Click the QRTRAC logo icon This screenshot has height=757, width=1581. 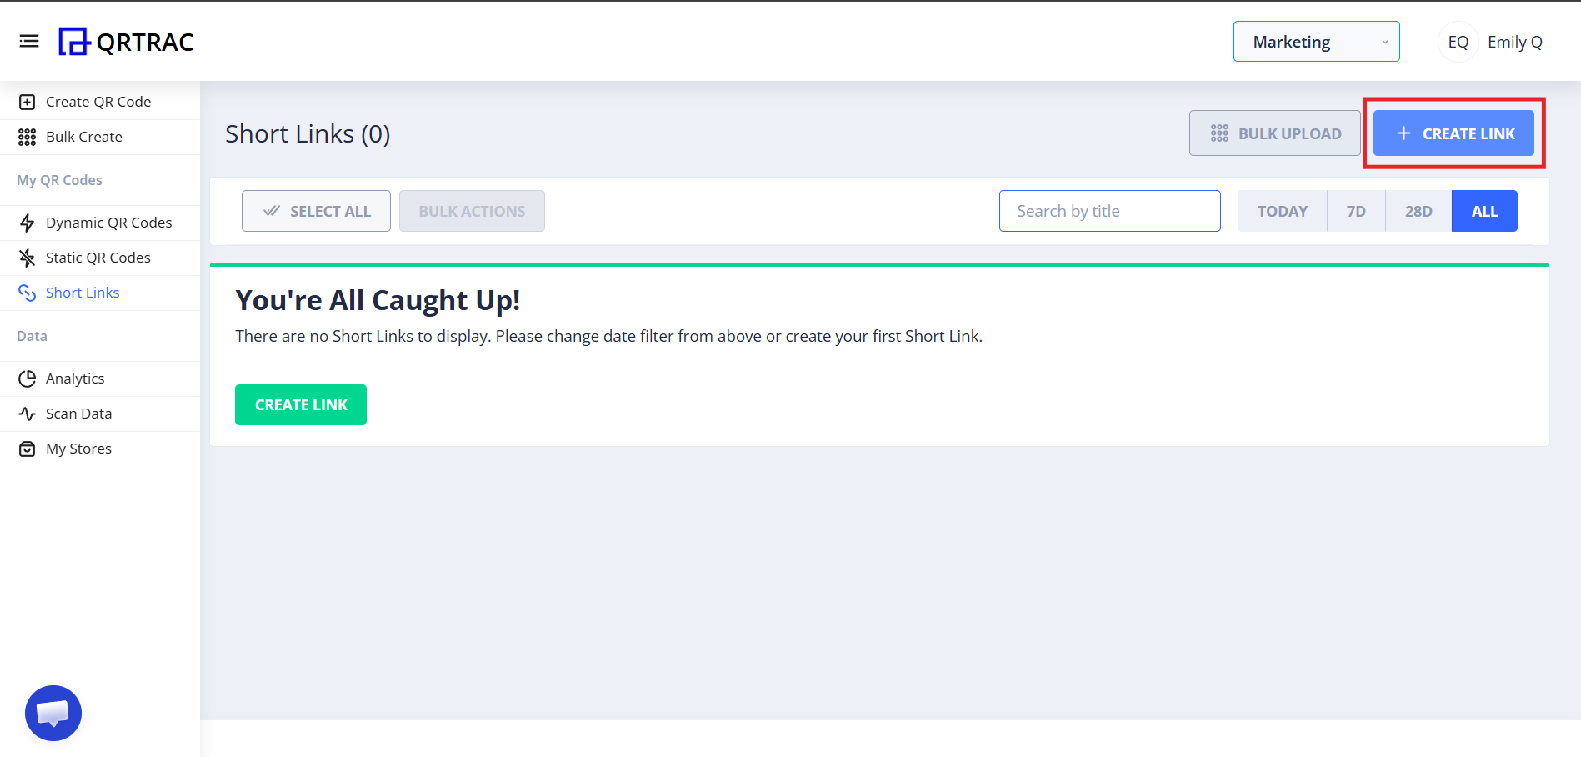click(x=74, y=41)
